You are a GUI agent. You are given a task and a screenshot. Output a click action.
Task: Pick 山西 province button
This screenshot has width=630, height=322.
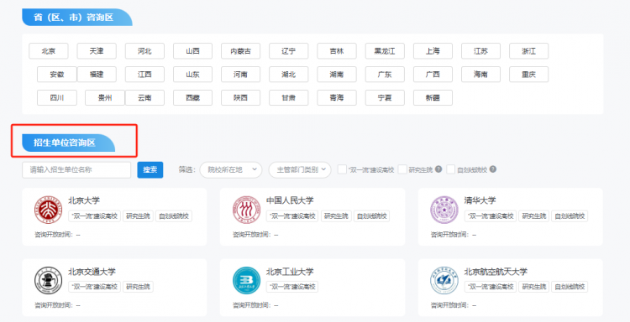[193, 51]
